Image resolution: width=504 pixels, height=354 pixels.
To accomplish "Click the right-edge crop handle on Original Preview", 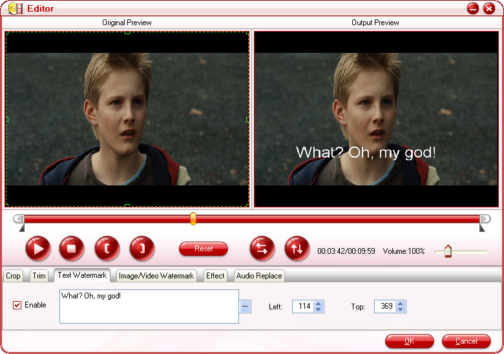I will (247, 120).
